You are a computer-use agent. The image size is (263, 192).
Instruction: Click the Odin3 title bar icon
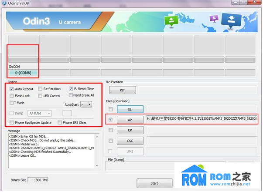tap(4, 3)
